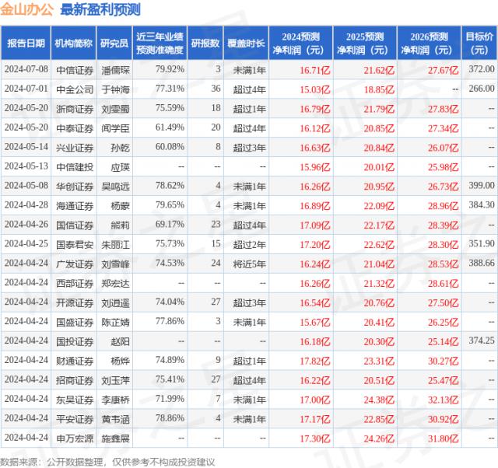The image size is (498, 468).
Task: Click 2026 profit value 27.83亿
Action: point(443,109)
